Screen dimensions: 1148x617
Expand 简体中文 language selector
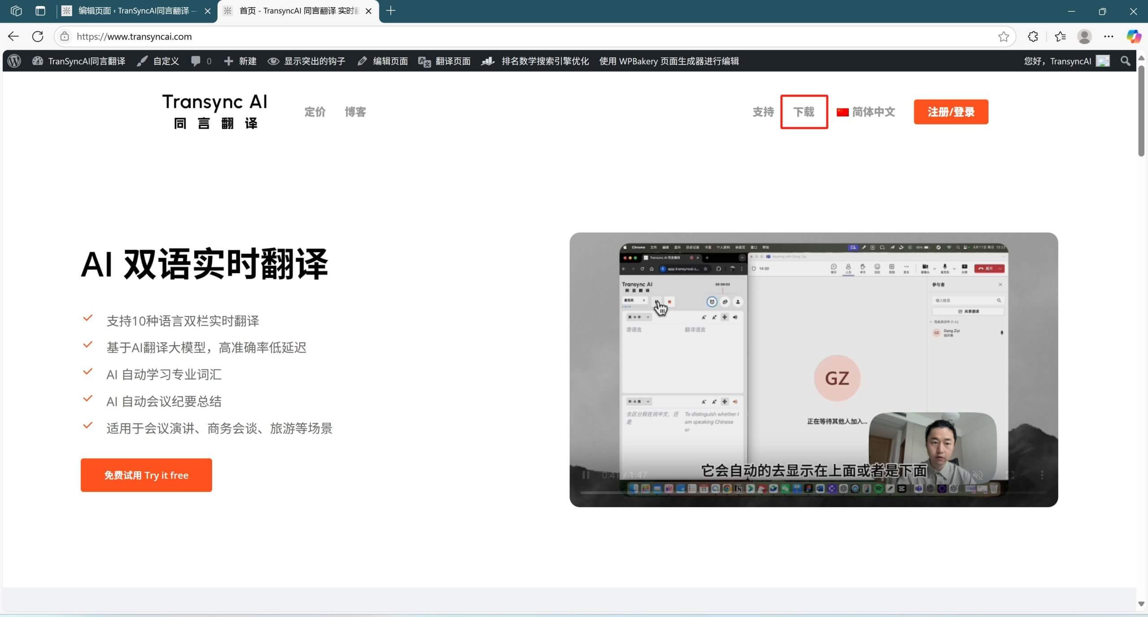click(865, 112)
